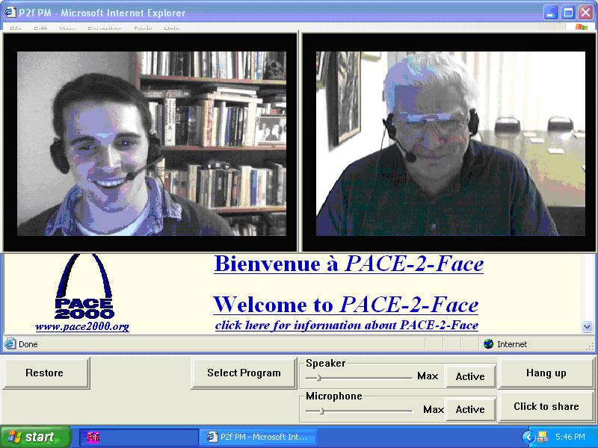Expand hidden system tray icons
The width and height of the screenshot is (598, 448).
(528, 437)
